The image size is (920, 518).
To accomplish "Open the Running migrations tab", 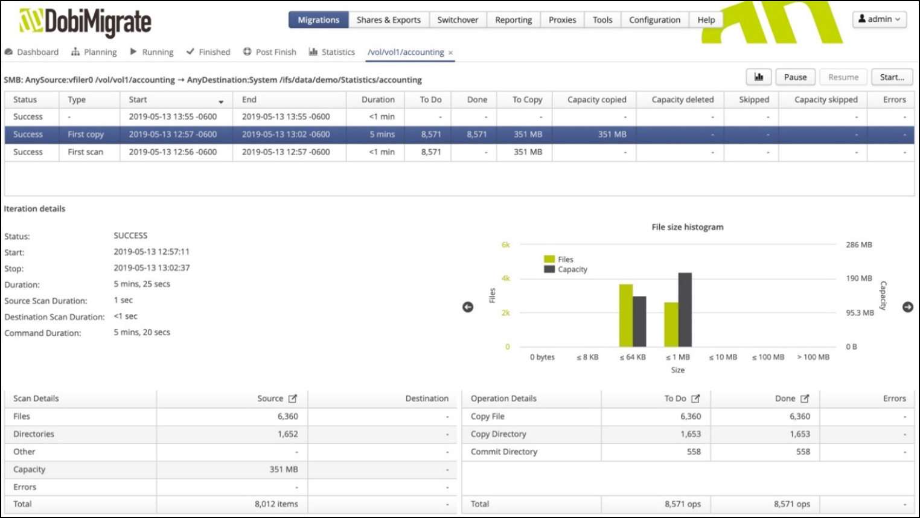I will pyautogui.click(x=152, y=52).
